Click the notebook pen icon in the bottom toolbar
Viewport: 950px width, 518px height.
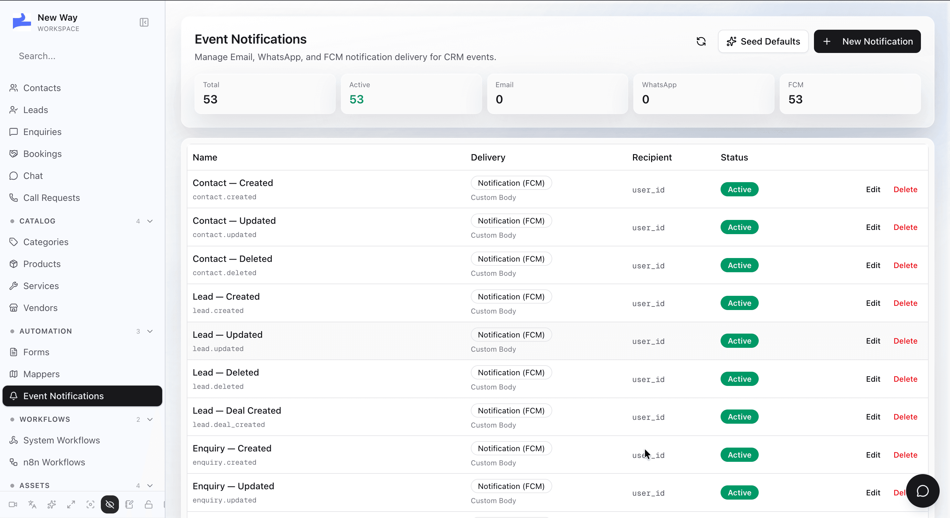[x=129, y=504]
